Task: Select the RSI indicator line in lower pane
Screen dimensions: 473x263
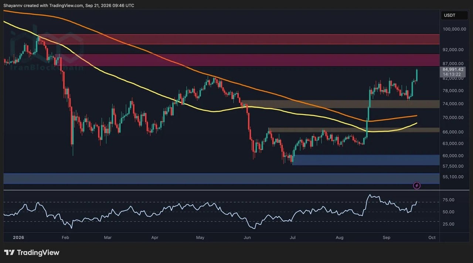Action: click(x=211, y=212)
